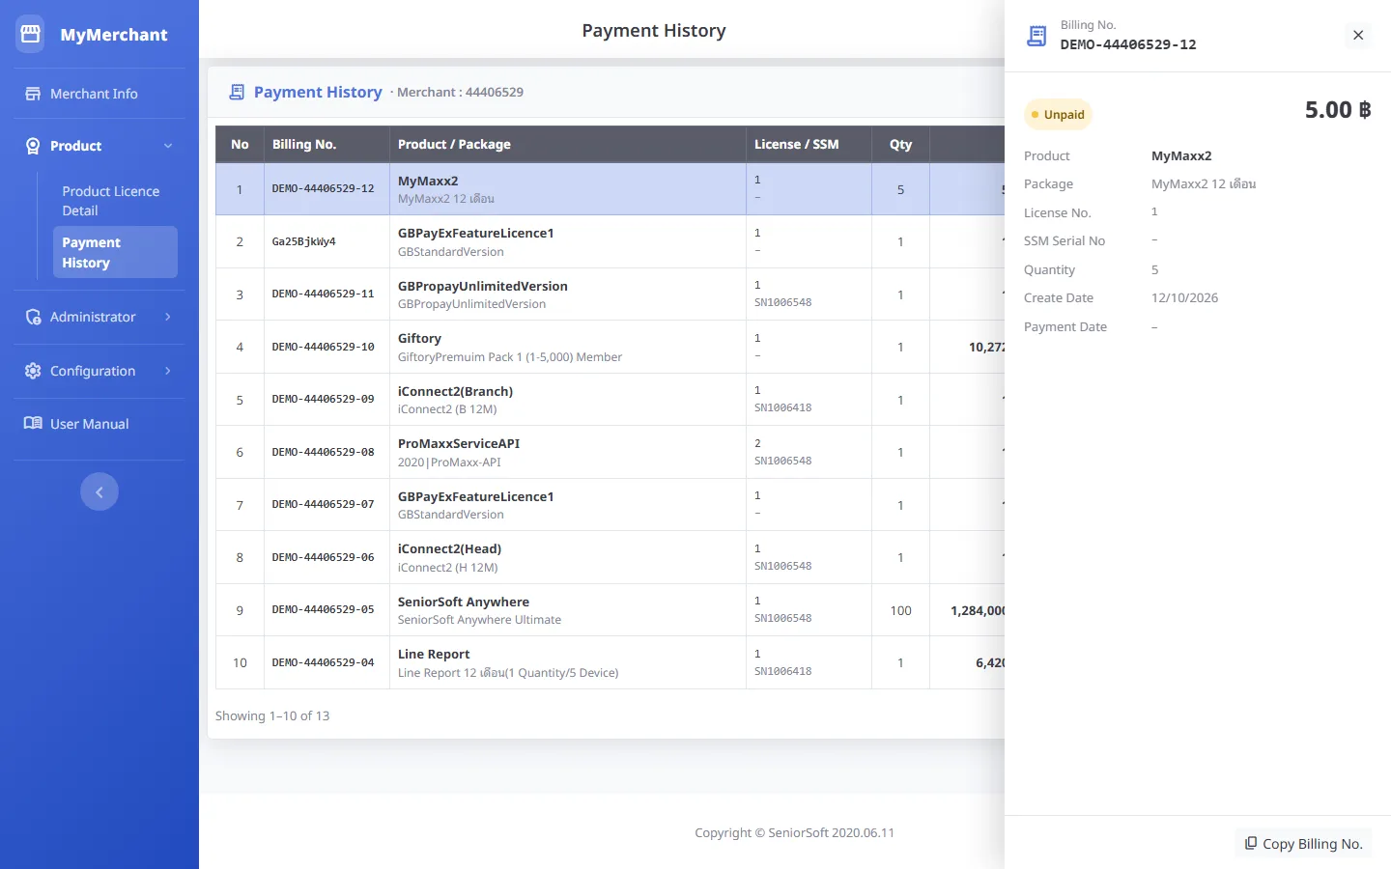Click the billing receipt icon in detail panel
Viewport: 1391px width, 869px height.
tap(1036, 36)
